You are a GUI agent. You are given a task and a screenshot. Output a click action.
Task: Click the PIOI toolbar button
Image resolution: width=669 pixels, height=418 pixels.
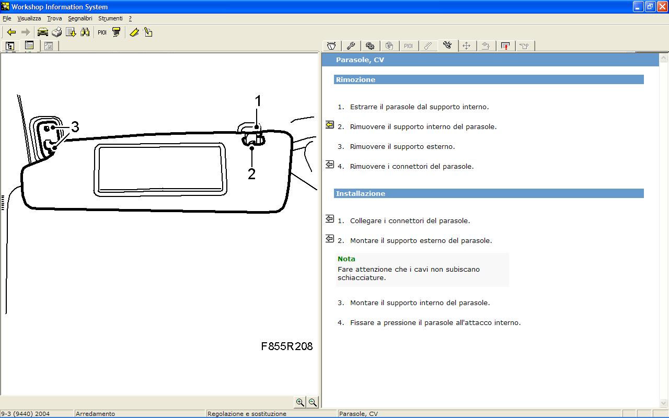[x=102, y=32]
